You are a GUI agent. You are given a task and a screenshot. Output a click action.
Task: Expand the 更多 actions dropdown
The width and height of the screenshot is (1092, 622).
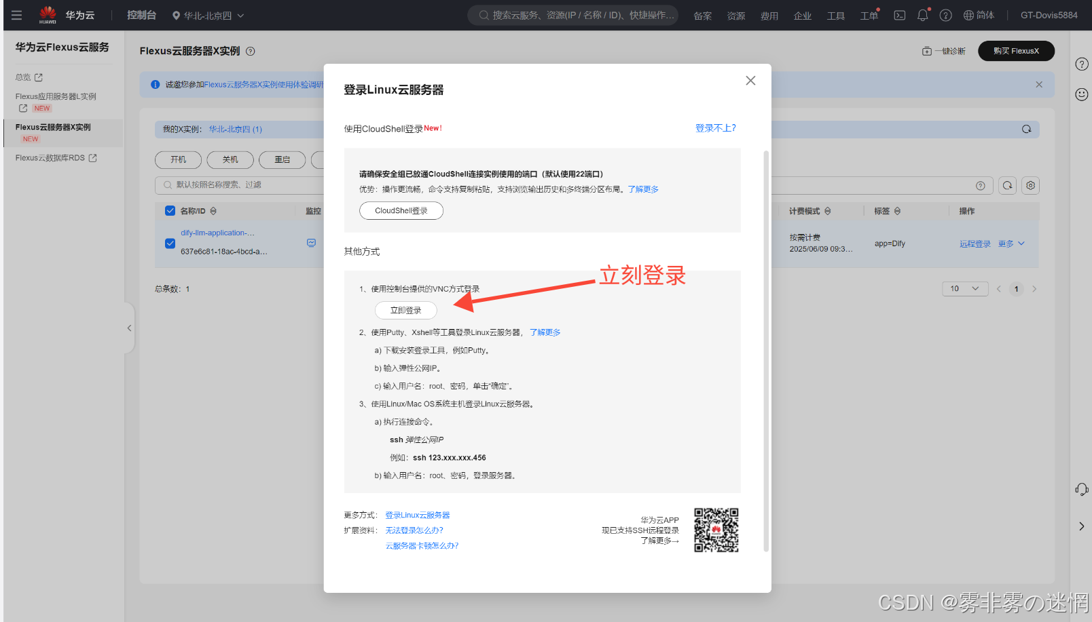coord(1011,244)
